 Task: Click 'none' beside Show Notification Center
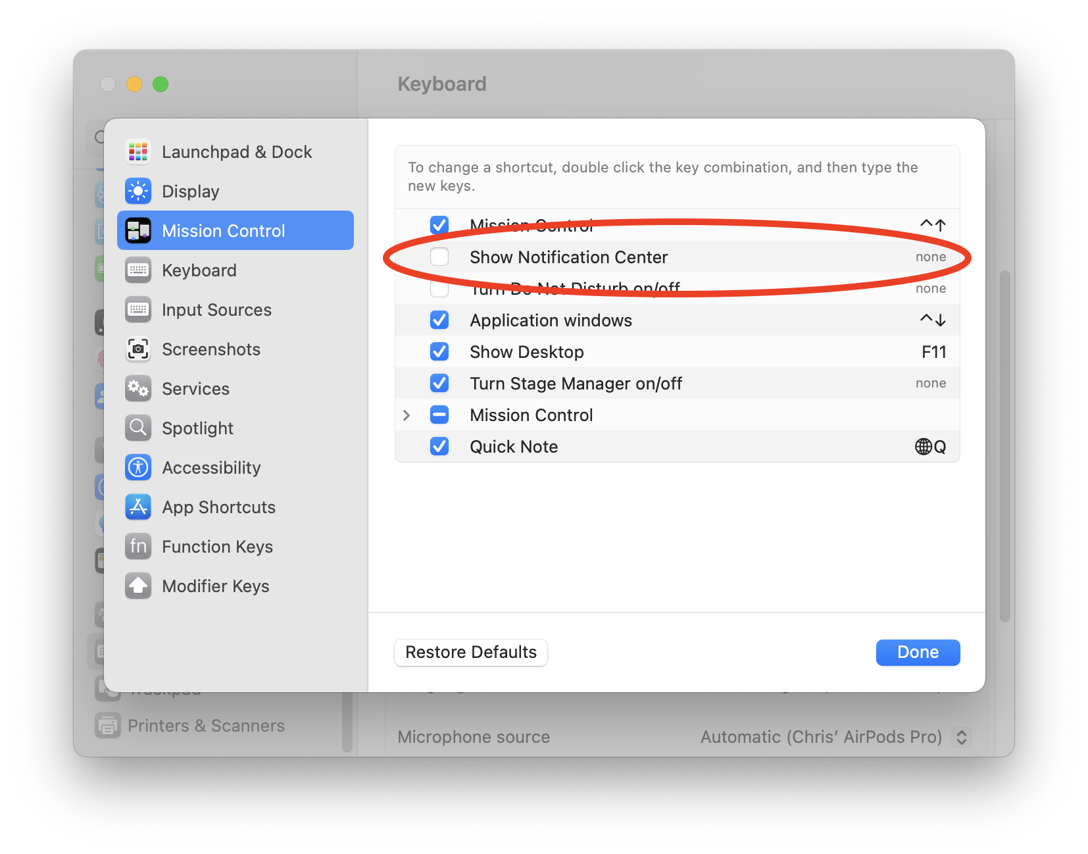[931, 257]
